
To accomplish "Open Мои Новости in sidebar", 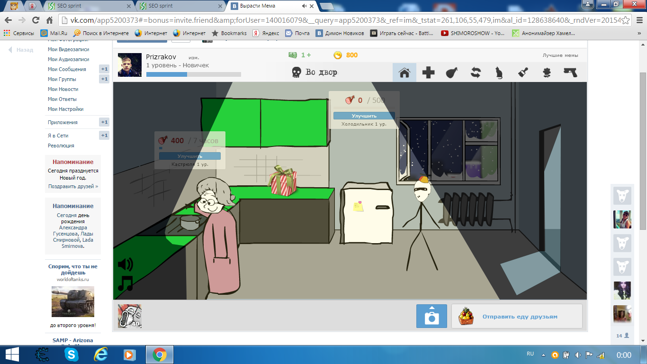I will (x=63, y=89).
